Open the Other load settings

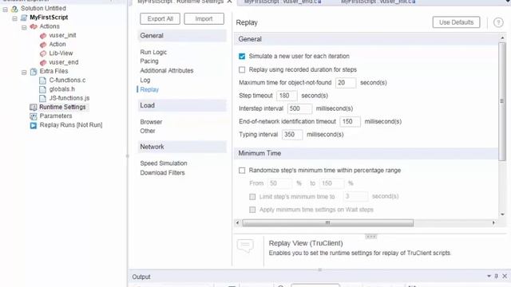[x=148, y=131]
